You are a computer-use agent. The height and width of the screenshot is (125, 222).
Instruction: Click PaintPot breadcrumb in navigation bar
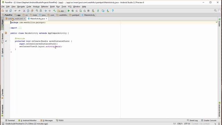7,15
